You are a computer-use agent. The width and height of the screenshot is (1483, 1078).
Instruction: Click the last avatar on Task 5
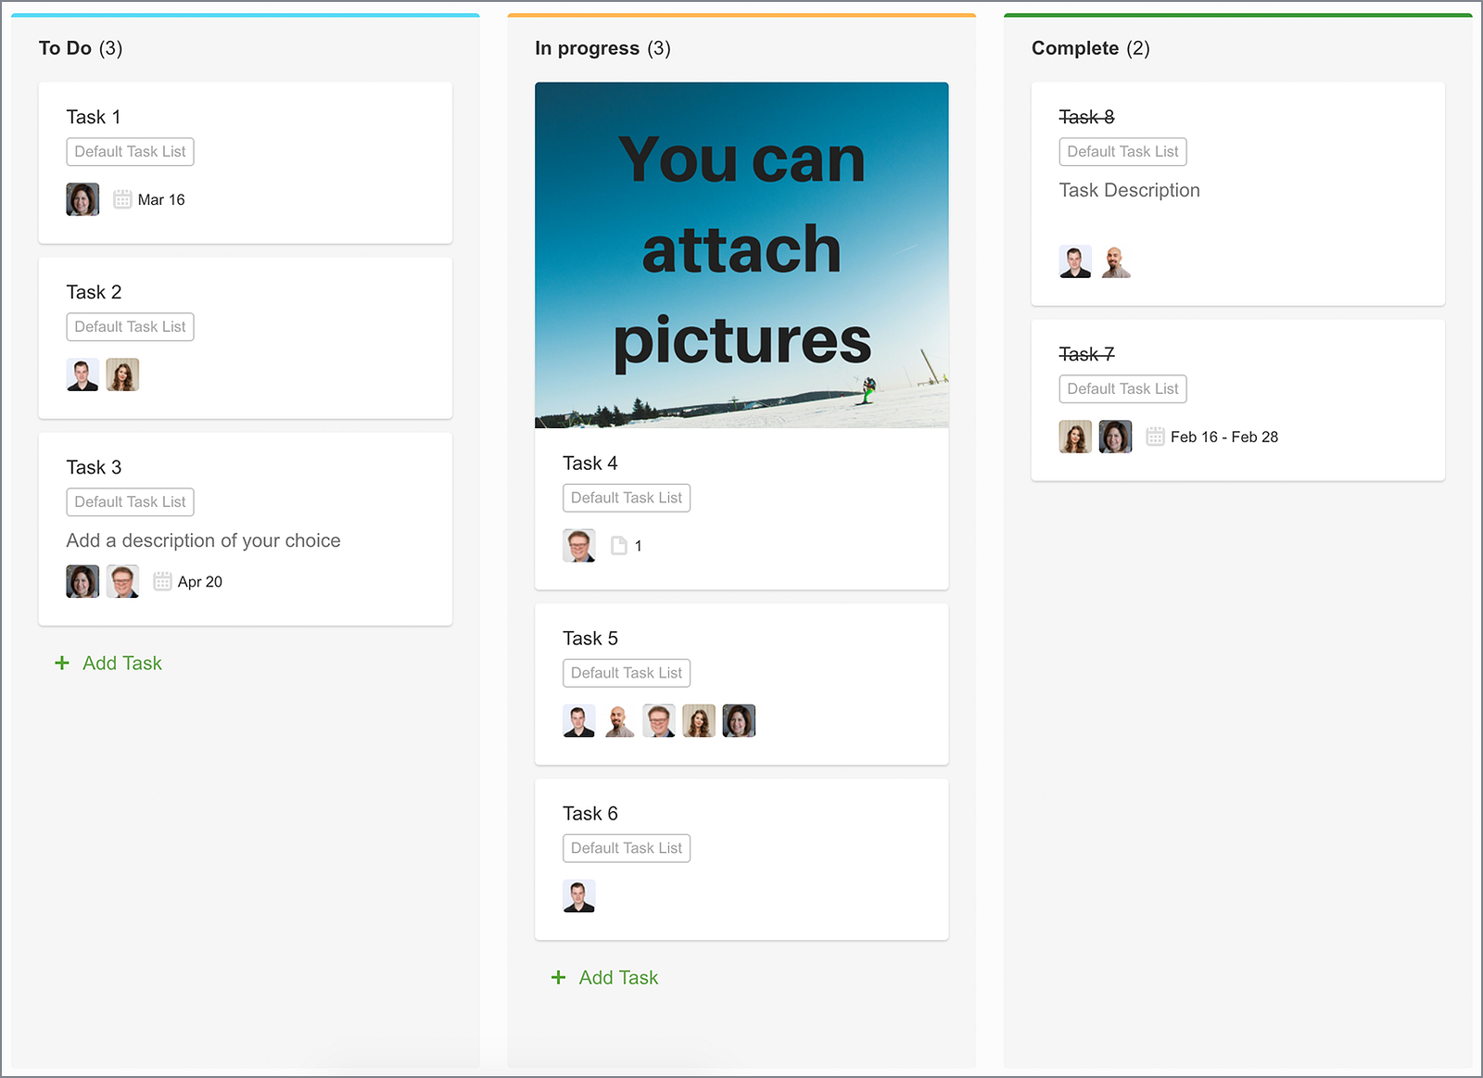(x=739, y=720)
